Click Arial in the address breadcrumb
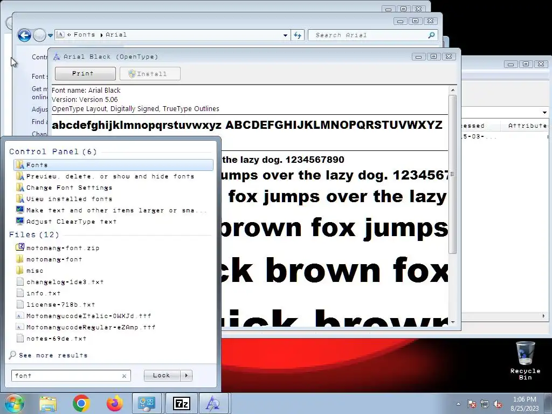Screen dimensions: 552x414 point(116,34)
